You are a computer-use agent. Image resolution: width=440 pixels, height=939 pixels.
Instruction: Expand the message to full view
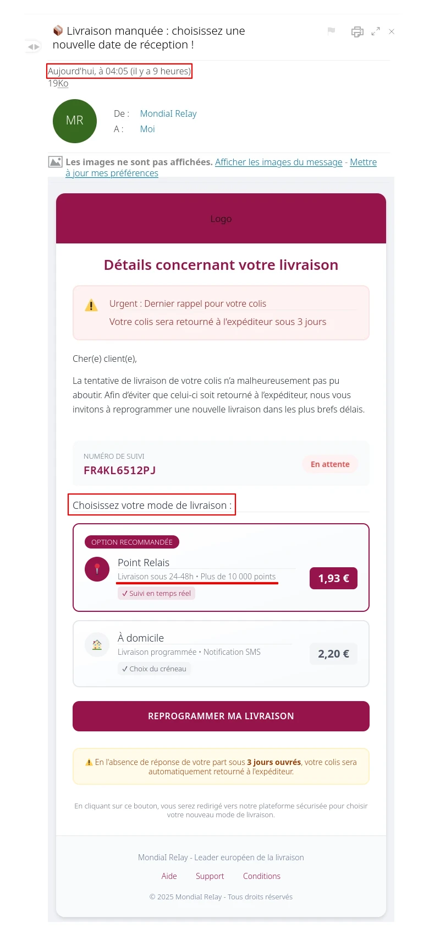376,31
